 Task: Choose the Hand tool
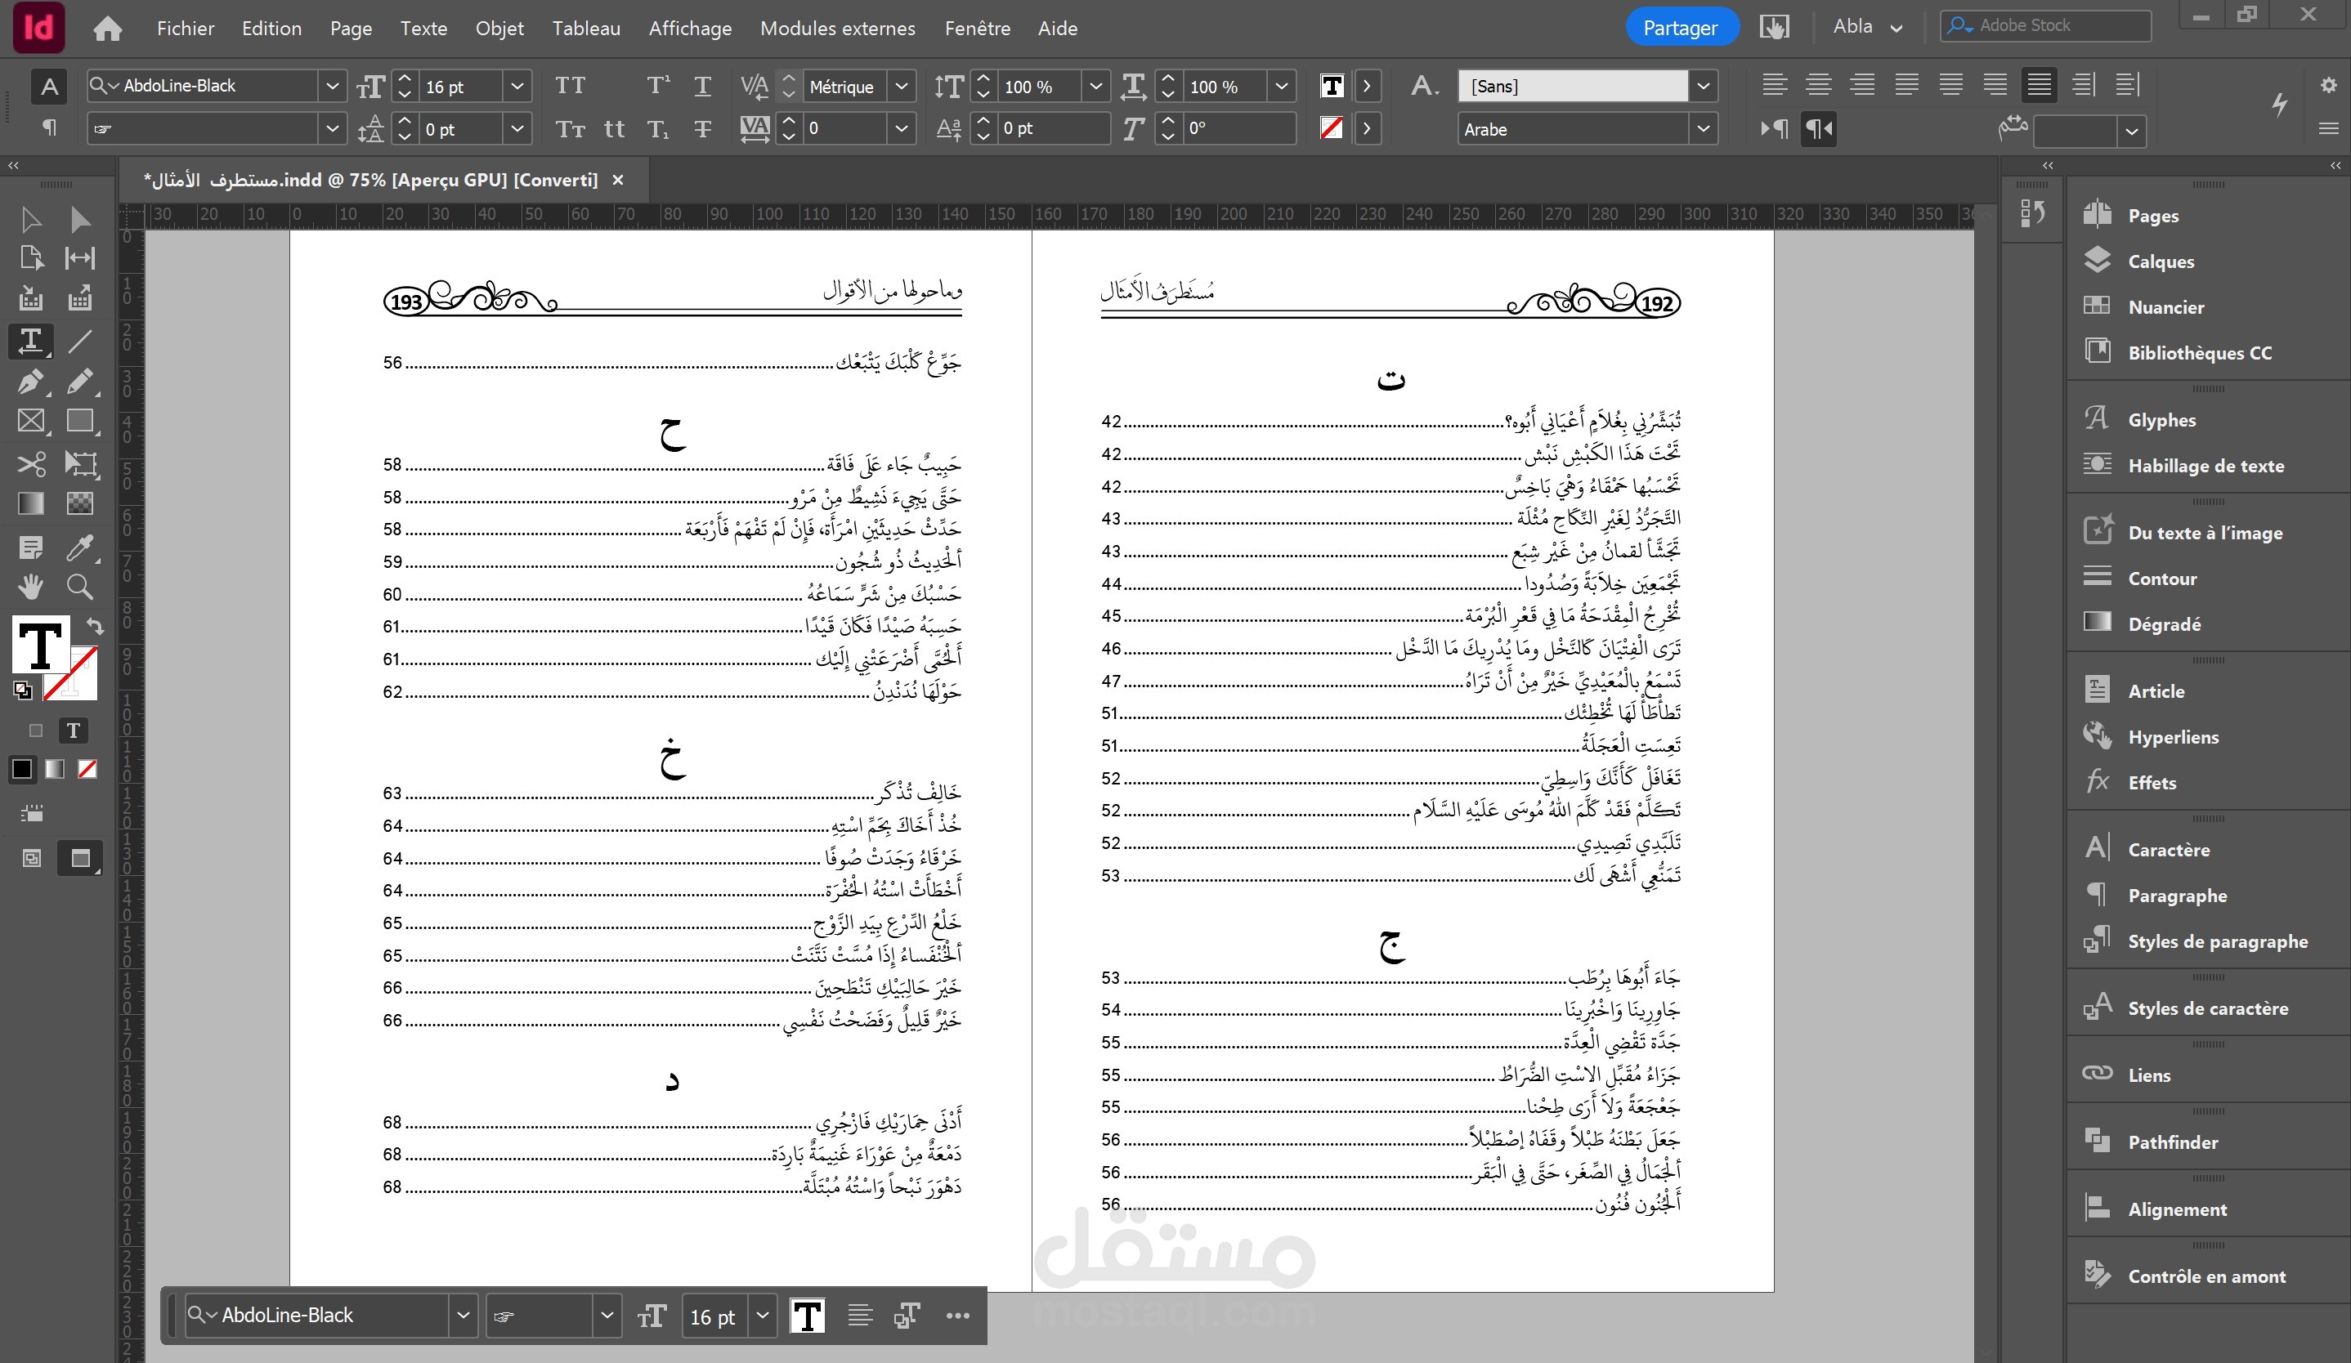coord(31,587)
